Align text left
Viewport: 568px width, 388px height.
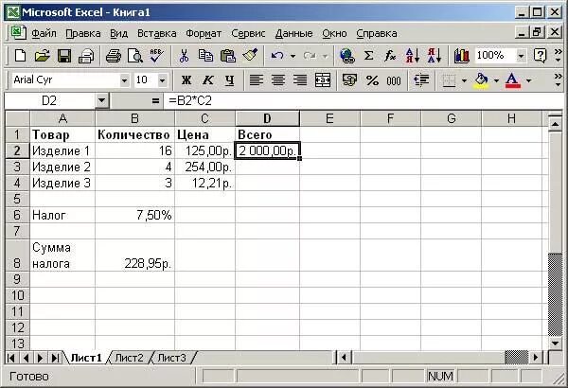[257, 80]
